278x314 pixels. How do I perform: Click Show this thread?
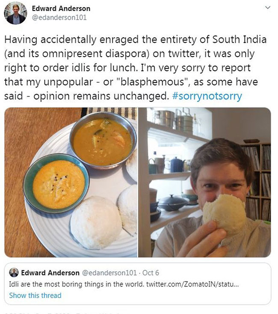click(35, 295)
